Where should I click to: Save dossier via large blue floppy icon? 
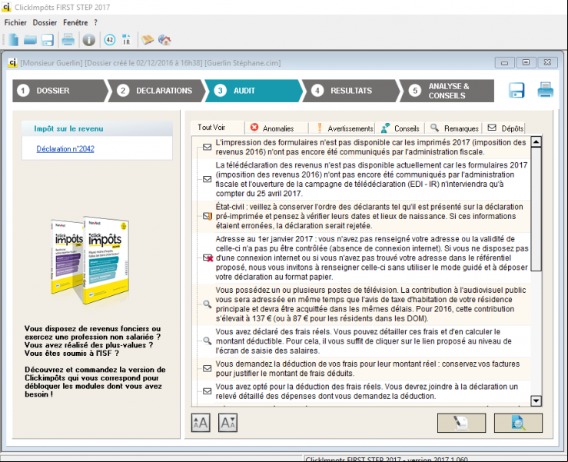pyautogui.click(x=517, y=90)
